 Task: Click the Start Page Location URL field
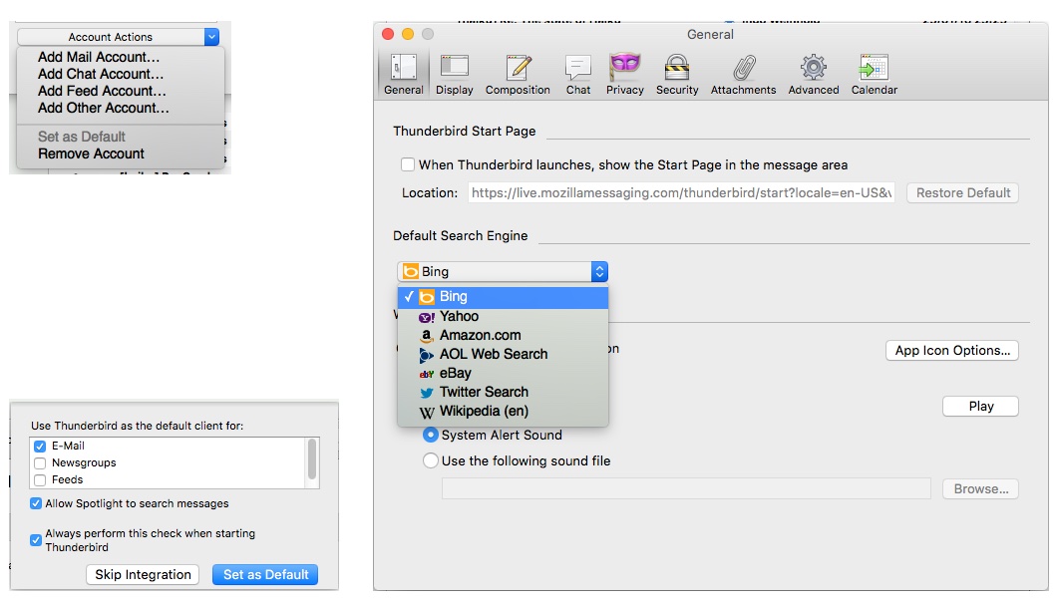pos(681,192)
